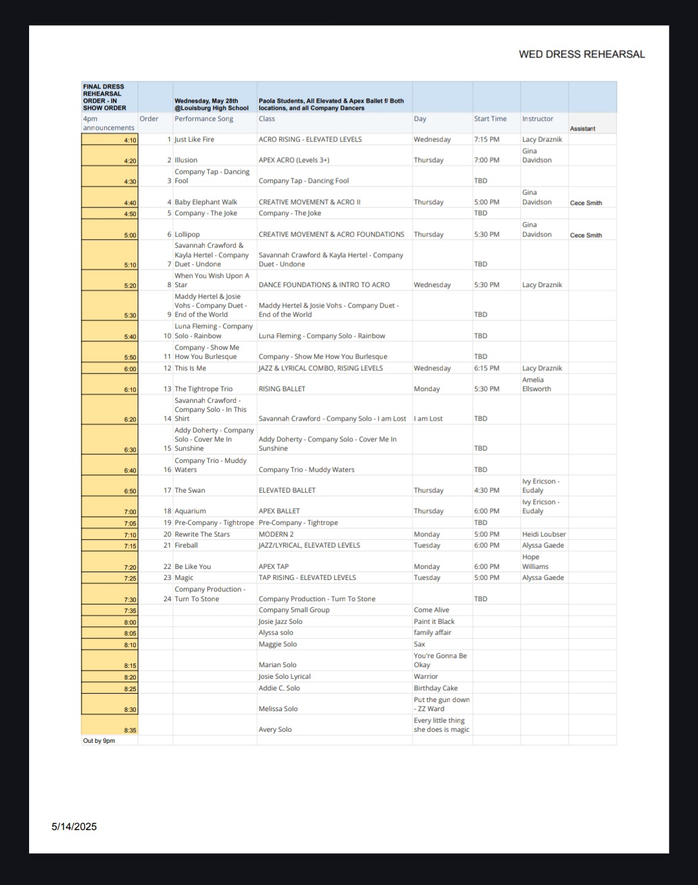Click the 4:10 time slot cell
The height and width of the screenshot is (885, 698).
coord(109,140)
